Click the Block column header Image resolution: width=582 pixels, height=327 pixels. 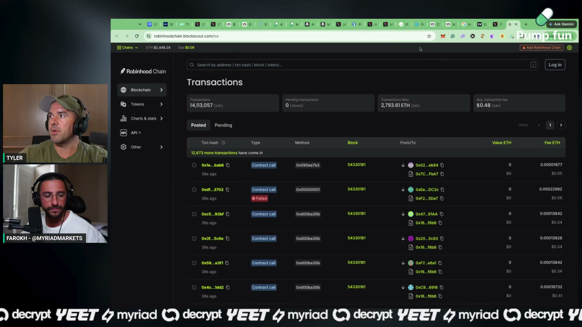click(353, 143)
